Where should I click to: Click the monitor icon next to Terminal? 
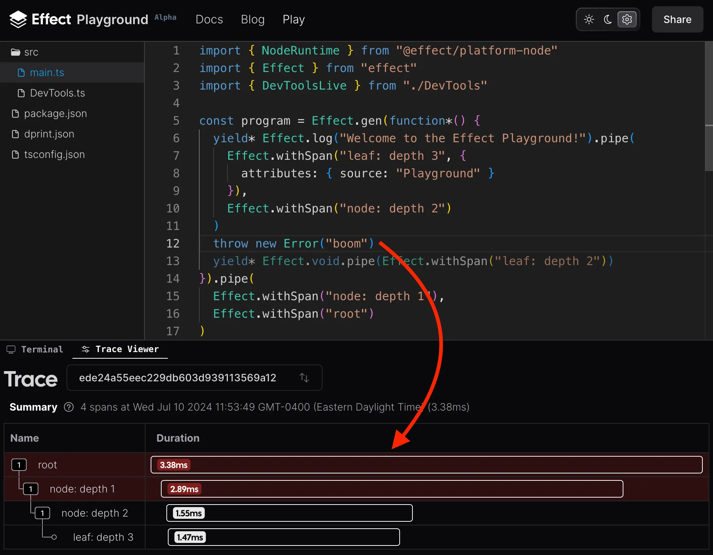click(11, 350)
